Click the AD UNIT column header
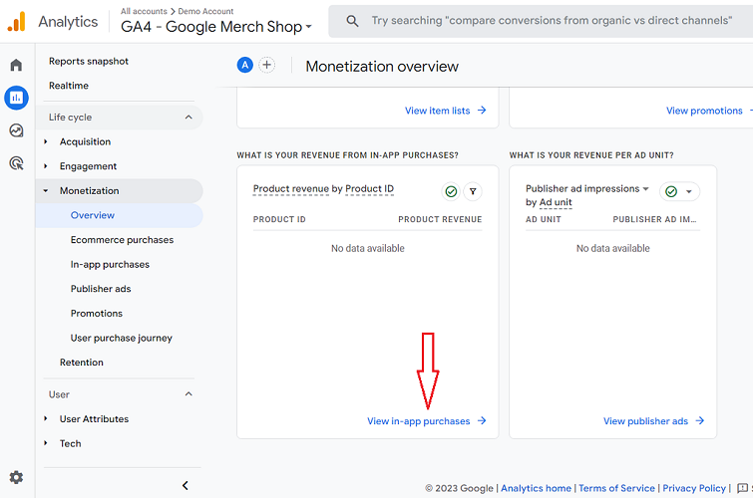The height and width of the screenshot is (498, 753). click(x=544, y=219)
